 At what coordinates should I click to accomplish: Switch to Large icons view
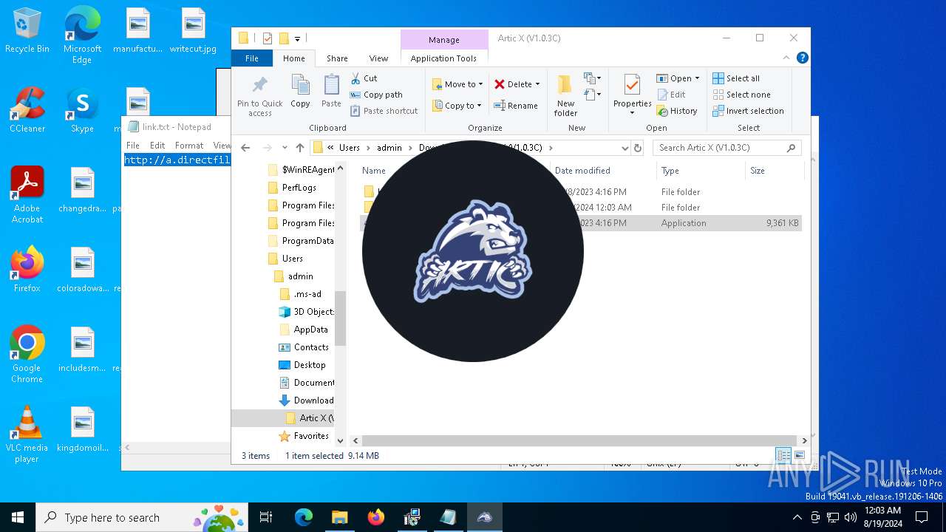coord(799,456)
